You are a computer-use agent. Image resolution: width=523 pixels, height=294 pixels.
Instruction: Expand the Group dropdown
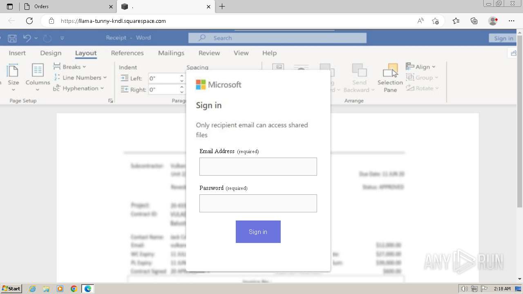[422, 77]
